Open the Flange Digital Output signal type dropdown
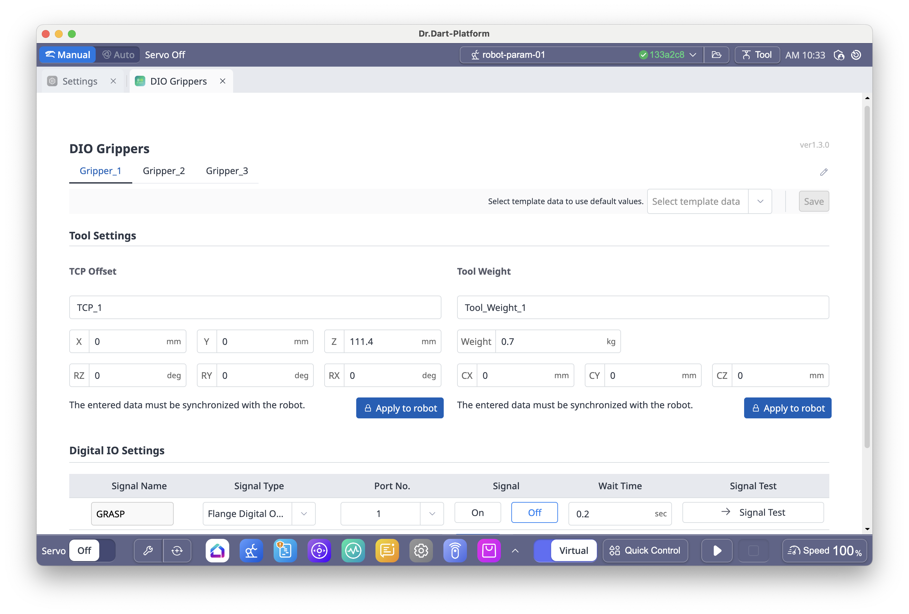Screen dimensions: 909x614 click(259, 513)
